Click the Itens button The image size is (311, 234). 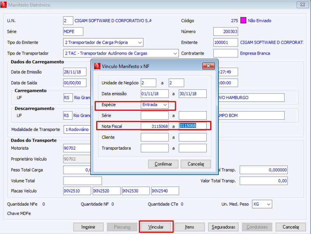(190, 227)
